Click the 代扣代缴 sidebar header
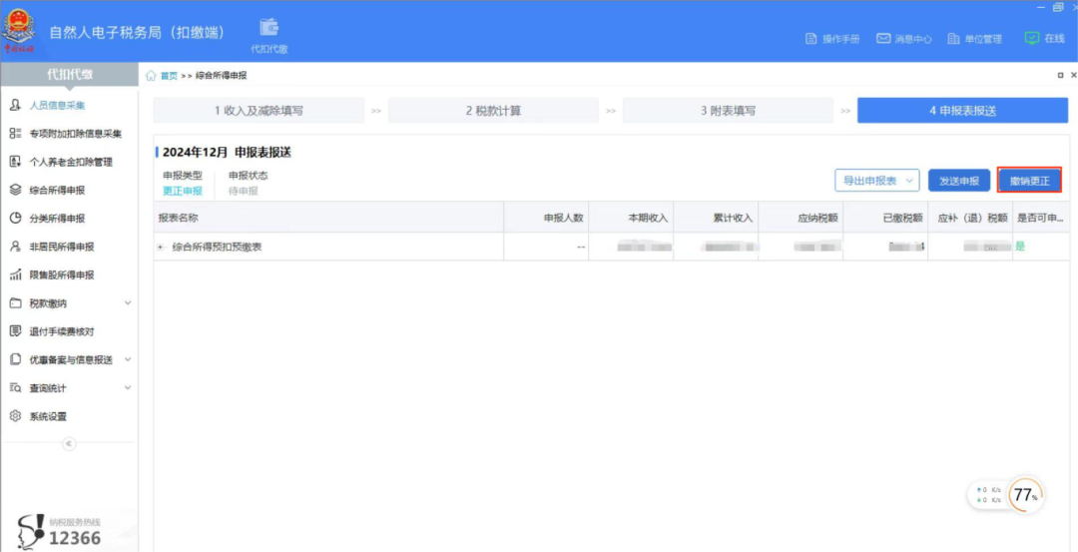 pos(70,75)
